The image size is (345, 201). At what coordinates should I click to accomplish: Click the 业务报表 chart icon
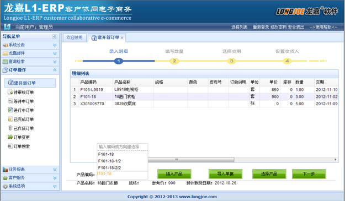pyautogui.click(x=5, y=170)
